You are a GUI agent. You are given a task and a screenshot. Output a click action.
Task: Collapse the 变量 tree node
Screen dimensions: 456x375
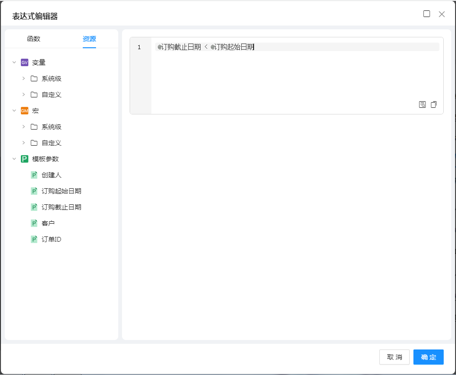(x=14, y=62)
